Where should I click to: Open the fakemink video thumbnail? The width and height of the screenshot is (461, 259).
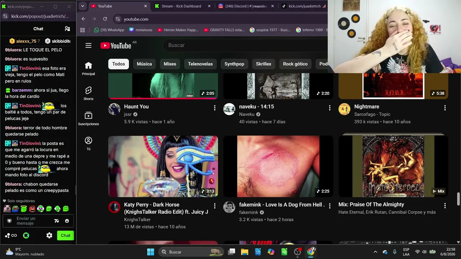(x=278, y=166)
